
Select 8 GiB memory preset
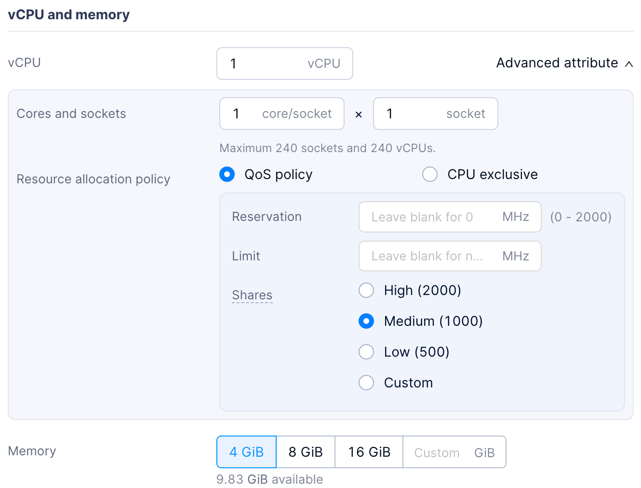[306, 452]
